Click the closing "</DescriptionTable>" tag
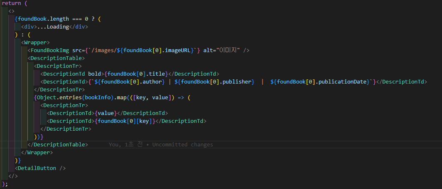442x189 pixels. pyautogui.click(x=58, y=145)
